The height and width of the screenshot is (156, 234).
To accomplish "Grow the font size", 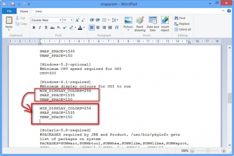I will tap(77, 20).
